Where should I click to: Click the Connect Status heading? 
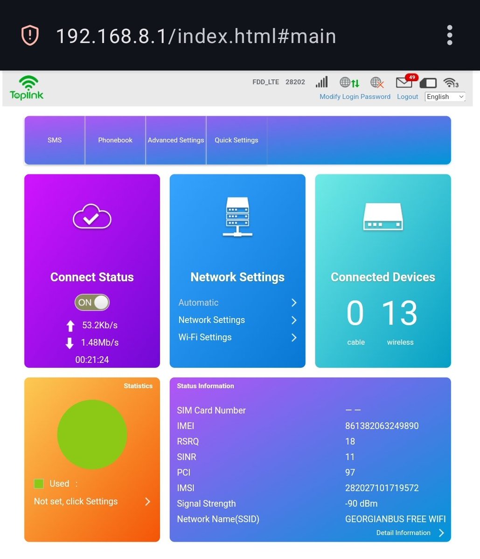92,277
